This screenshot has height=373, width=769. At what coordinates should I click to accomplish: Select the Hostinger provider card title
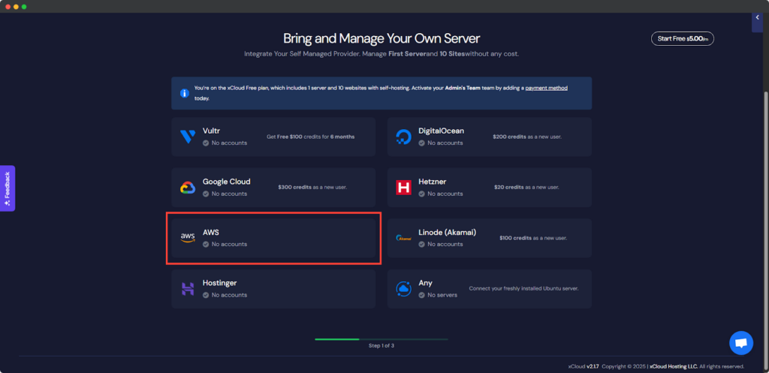pos(220,283)
